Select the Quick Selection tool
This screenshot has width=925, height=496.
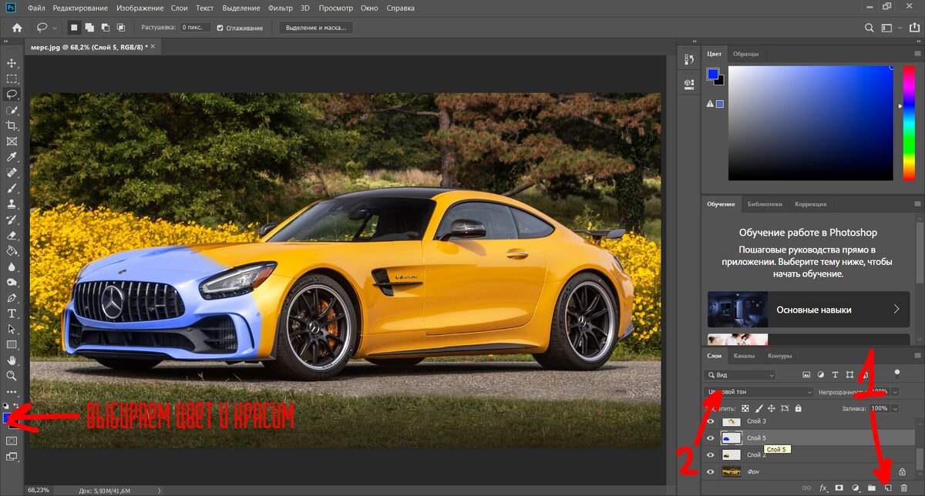pos(12,110)
